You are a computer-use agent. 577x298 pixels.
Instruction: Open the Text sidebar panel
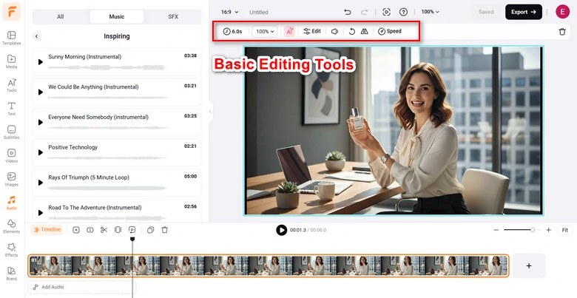pos(11,109)
